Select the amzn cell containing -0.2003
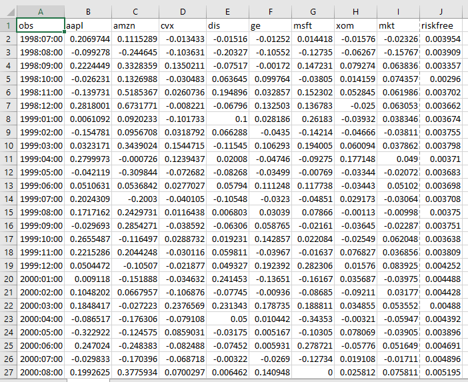468x382 pixels. 135,199
